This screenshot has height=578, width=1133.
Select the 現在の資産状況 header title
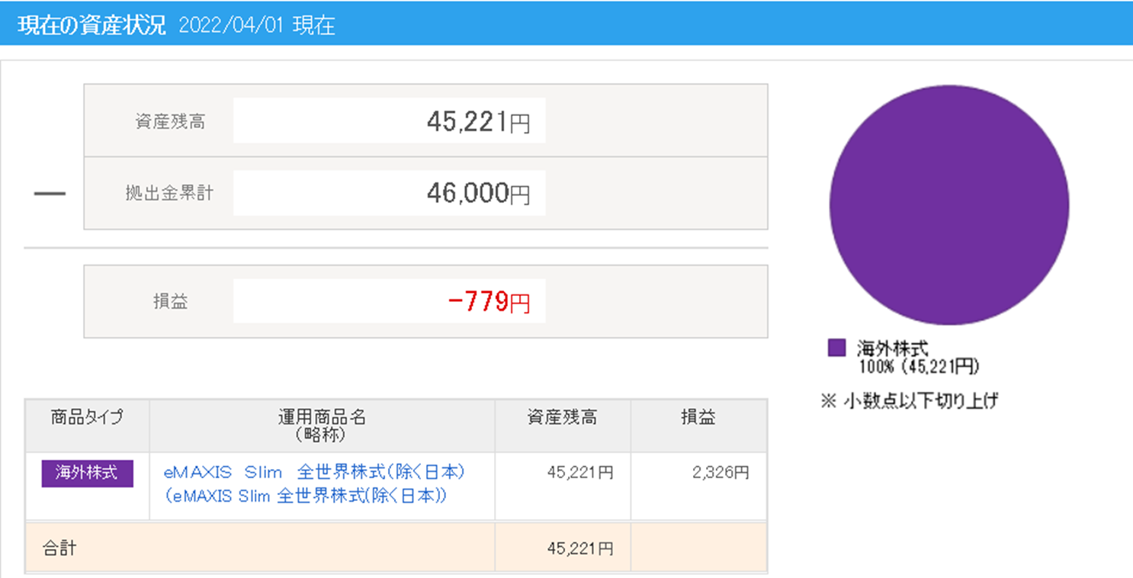[91, 25]
